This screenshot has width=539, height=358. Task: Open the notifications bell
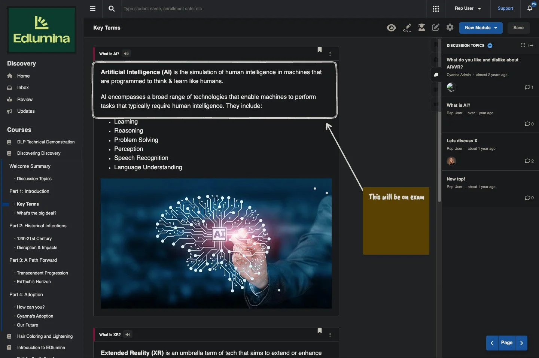(x=530, y=8)
